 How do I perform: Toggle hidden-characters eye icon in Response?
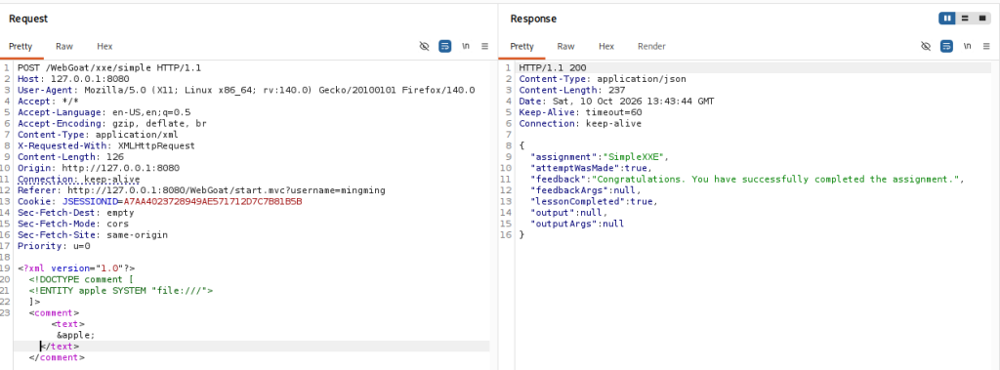coord(926,46)
